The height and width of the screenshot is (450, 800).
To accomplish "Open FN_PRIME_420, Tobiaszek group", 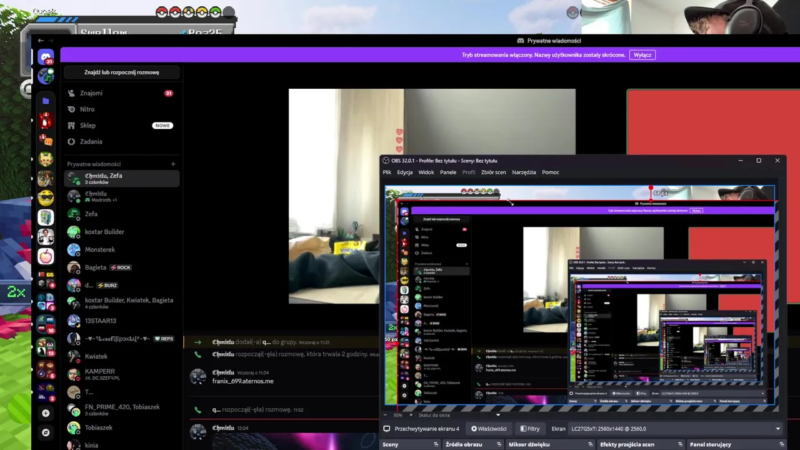I will (x=122, y=410).
